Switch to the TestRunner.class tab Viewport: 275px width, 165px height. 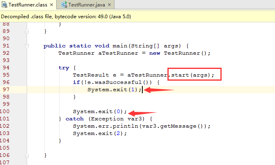pos(28,5)
